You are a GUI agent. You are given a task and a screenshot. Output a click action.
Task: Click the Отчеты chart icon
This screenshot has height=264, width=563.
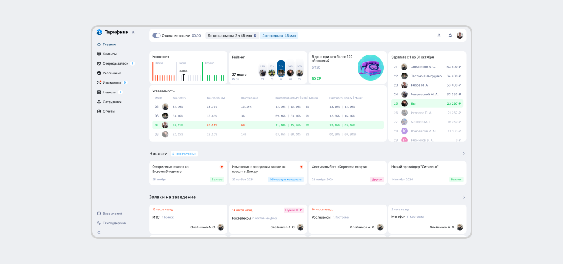pyautogui.click(x=99, y=111)
